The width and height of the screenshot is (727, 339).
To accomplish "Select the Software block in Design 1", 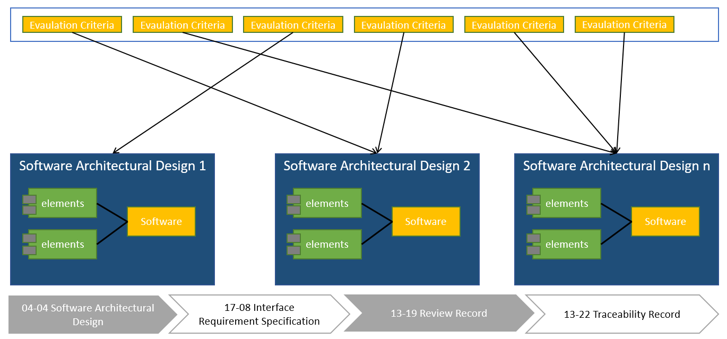I will point(161,221).
